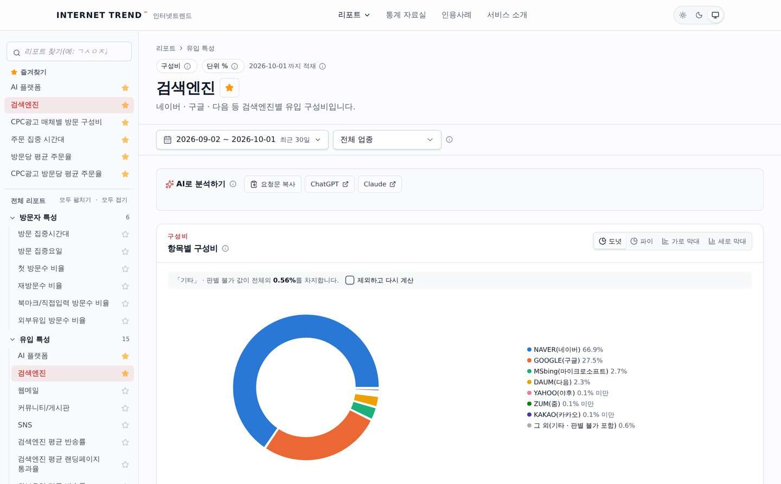Switch to light theme sun icon
The width and height of the screenshot is (781, 484).
click(683, 15)
